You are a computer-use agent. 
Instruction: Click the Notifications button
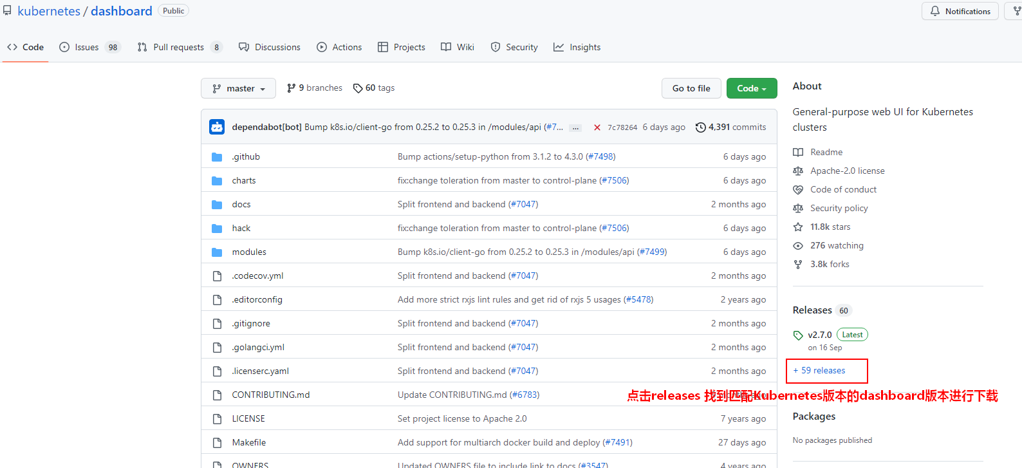[960, 11]
